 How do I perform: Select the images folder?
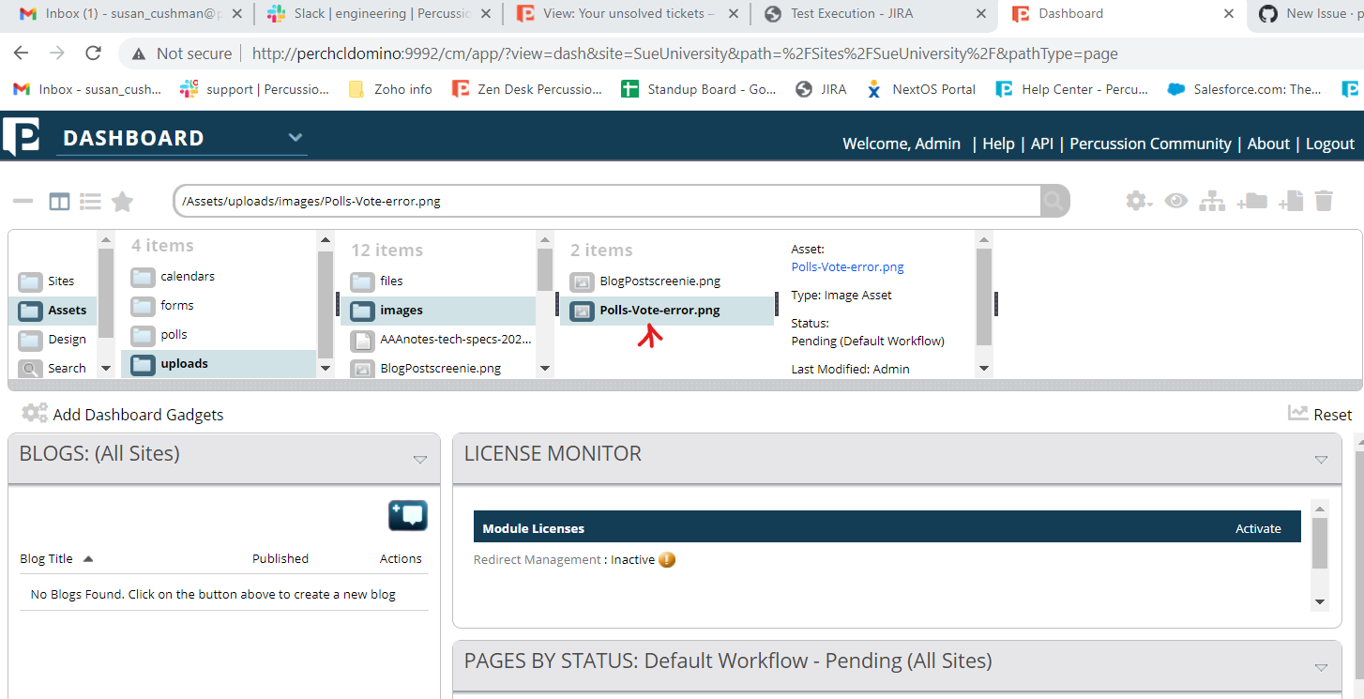438,311
